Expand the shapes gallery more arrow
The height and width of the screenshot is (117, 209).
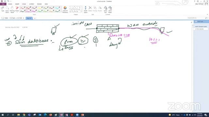point(81,12)
